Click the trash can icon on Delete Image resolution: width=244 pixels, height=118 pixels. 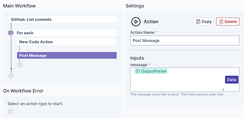pyautogui.click(x=221, y=21)
